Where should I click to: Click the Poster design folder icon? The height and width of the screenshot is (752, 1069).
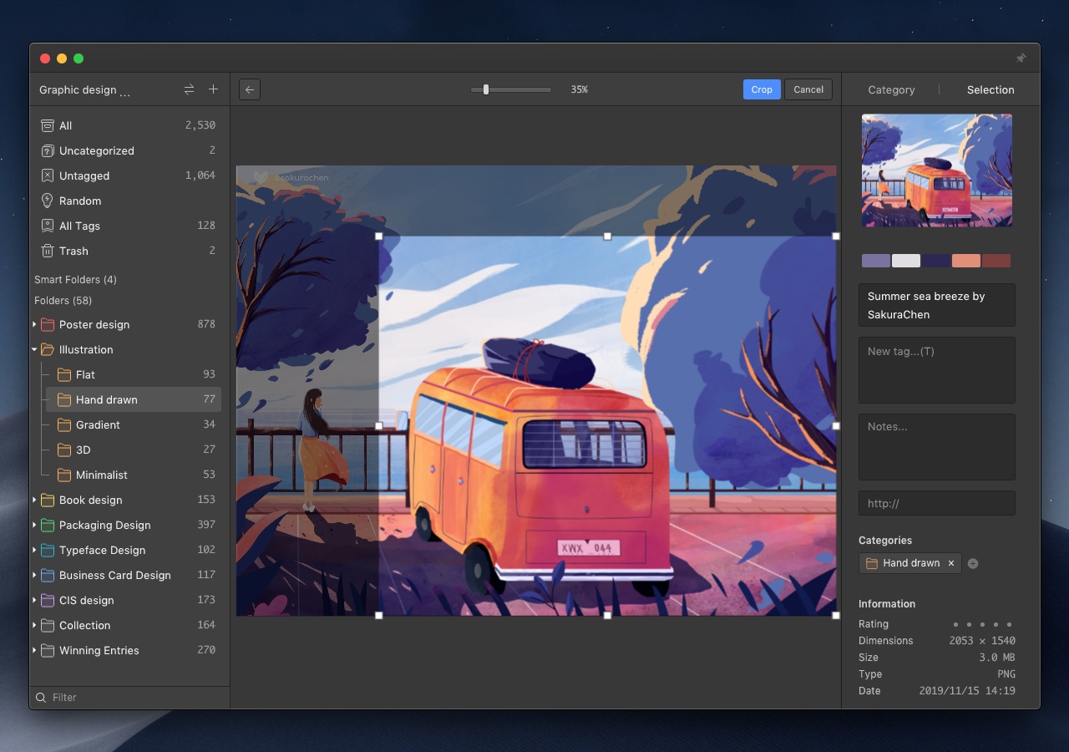(48, 324)
